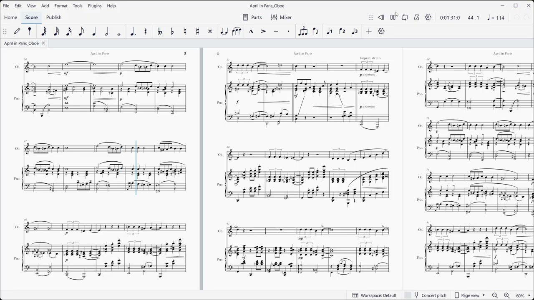The width and height of the screenshot is (534, 300).
Task: Close the April in Paris_Oboe score tab
Action: click(x=43, y=43)
